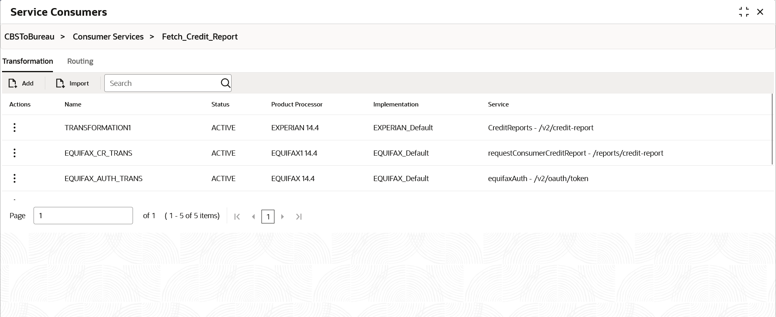Viewport: 776px width, 317px height.
Task: Sort by Name column header
Action: pos(73,104)
